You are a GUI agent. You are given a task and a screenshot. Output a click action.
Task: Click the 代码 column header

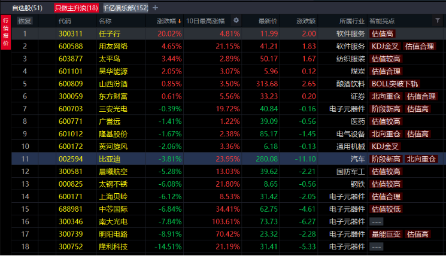click(65, 21)
